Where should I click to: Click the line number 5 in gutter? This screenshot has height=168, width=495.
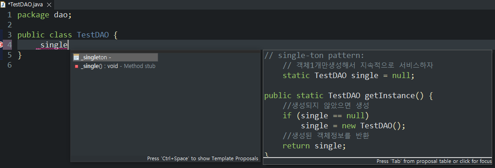click(10, 55)
